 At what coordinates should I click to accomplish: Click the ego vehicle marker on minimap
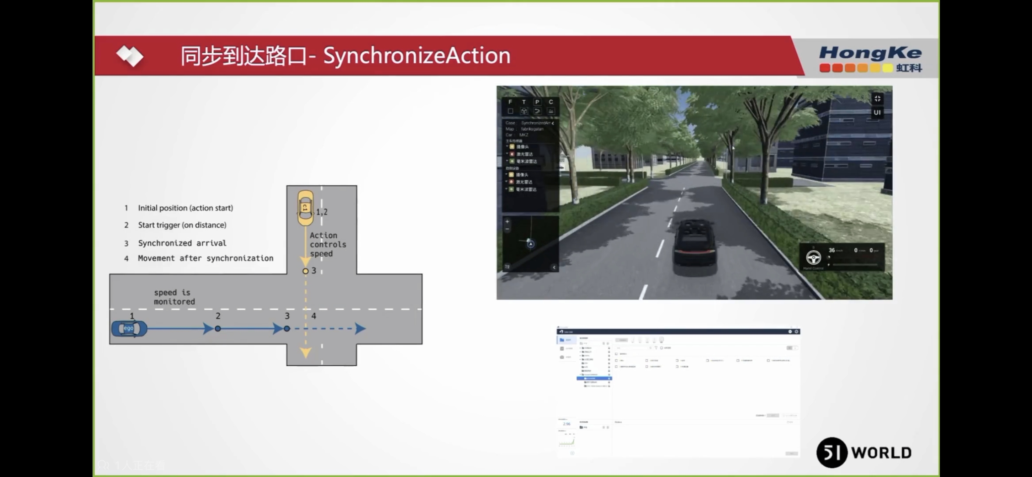tap(531, 244)
